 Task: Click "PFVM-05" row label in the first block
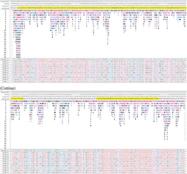(6, 70)
